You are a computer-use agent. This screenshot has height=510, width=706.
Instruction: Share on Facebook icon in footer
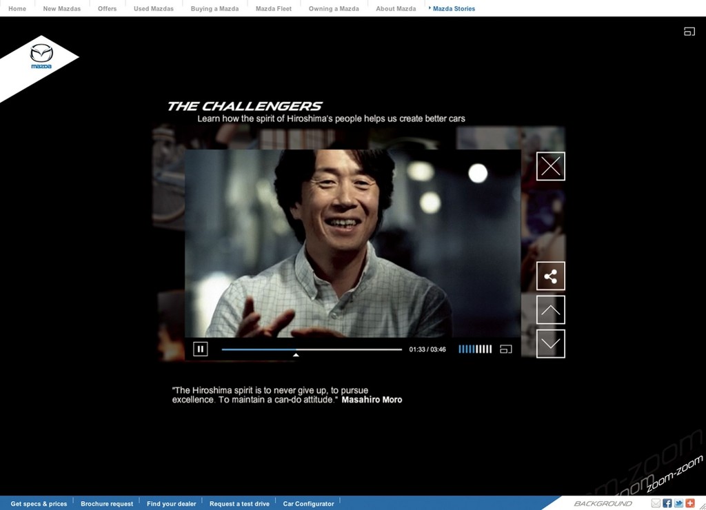click(667, 503)
